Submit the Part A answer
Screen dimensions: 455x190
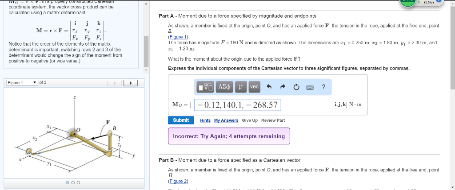[x=181, y=120]
